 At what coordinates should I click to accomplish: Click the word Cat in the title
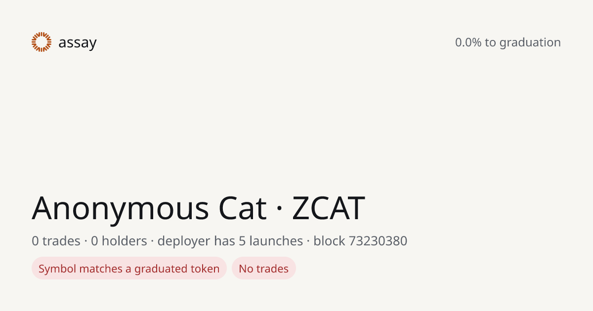point(243,208)
